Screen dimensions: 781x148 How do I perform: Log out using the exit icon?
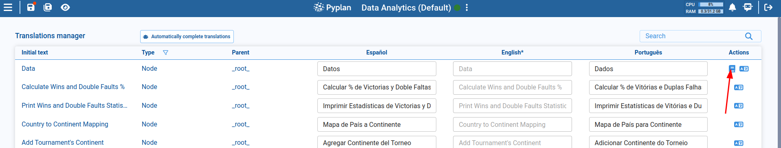tap(768, 7)
